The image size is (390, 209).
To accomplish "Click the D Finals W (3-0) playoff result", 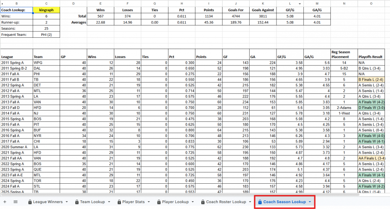I will pyautogui.click(x=371, y=107).
